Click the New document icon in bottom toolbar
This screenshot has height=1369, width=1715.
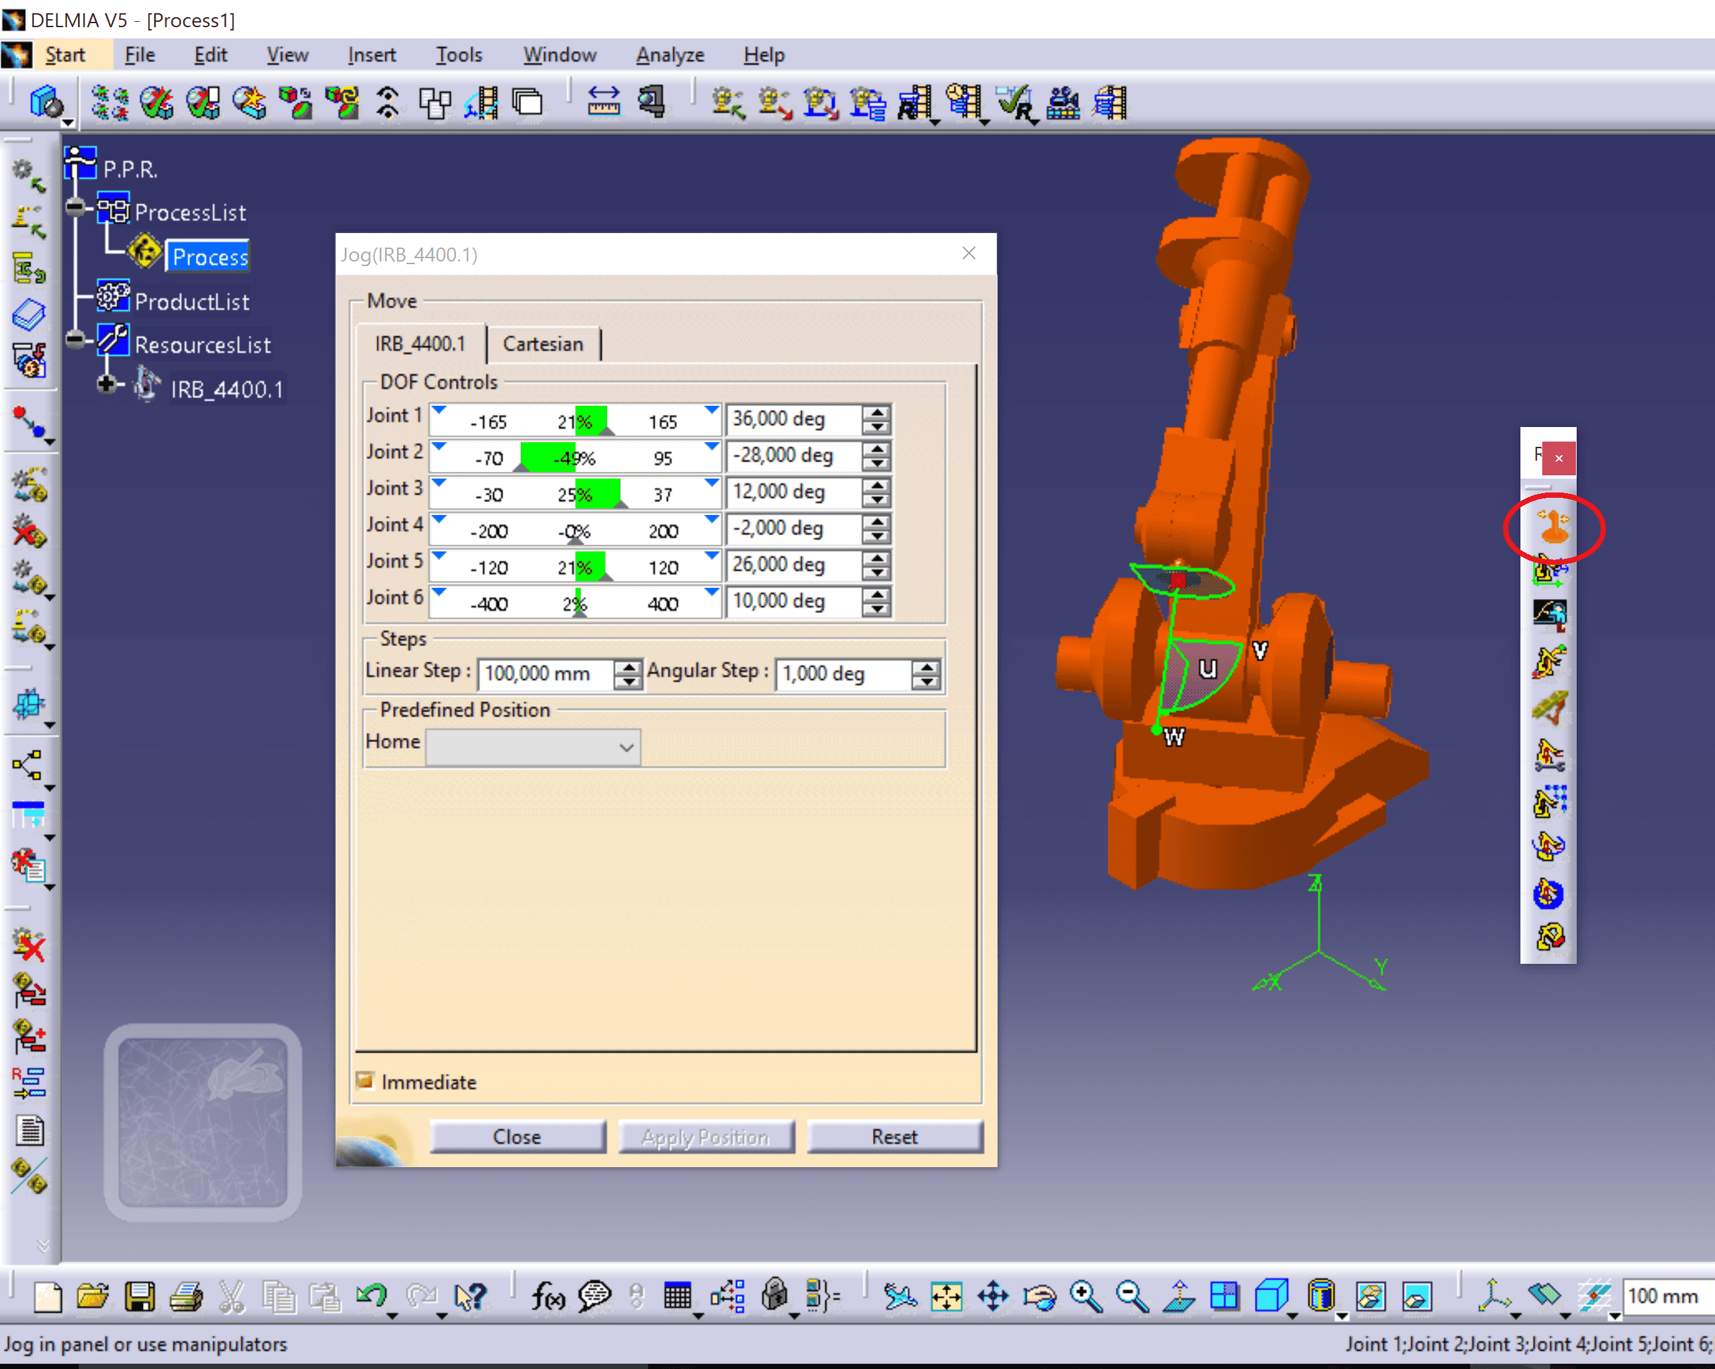pos(48,1297)
